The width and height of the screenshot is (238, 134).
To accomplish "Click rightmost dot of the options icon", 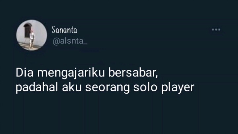I will click(219, 30).
